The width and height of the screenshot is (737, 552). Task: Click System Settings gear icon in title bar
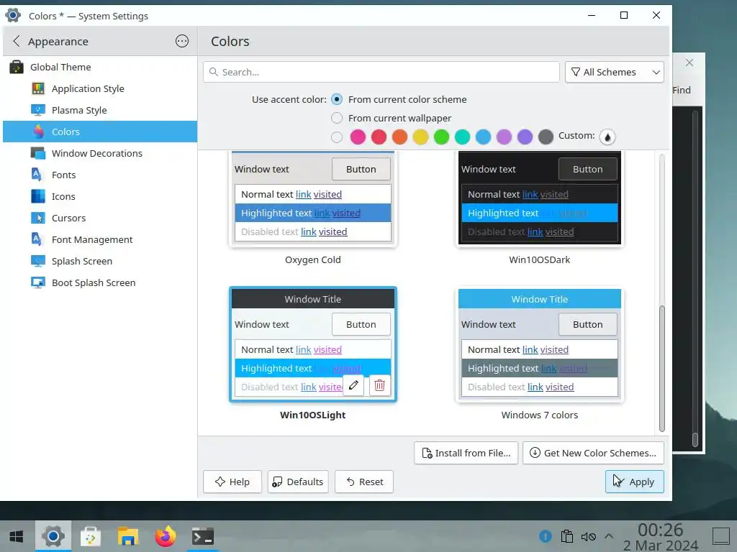pyautogui.click(x=13, y=16)
